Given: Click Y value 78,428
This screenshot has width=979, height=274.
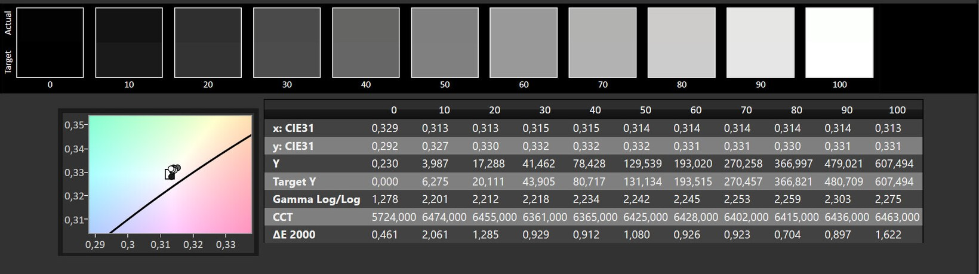Looking at the screenshot, I should (x=589, y=164).
